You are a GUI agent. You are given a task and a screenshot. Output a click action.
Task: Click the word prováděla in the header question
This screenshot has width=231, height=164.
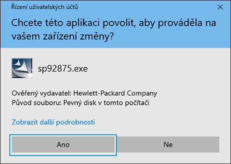pyautogui.click(x=180, y=23)
